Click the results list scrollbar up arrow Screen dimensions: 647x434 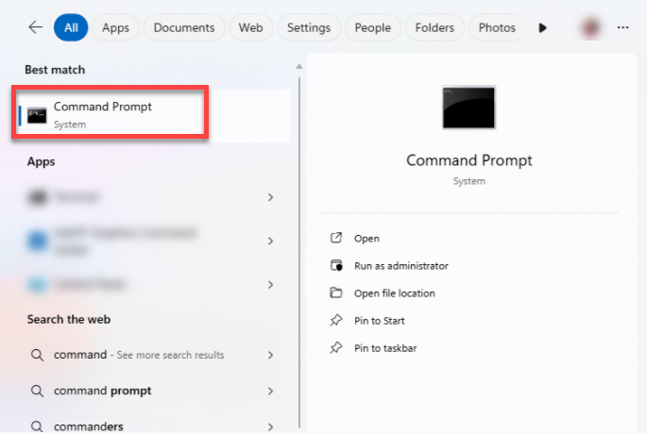(300, 67)
